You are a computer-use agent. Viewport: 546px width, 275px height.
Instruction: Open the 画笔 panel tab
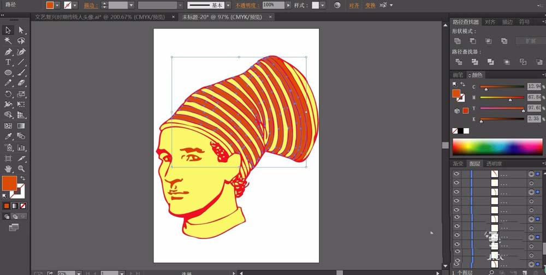(458, 75)
